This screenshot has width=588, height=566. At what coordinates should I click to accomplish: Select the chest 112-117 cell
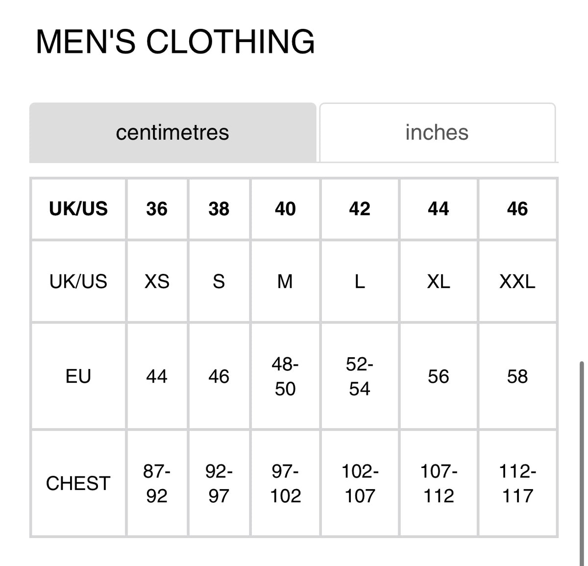[x=517, y=484]
